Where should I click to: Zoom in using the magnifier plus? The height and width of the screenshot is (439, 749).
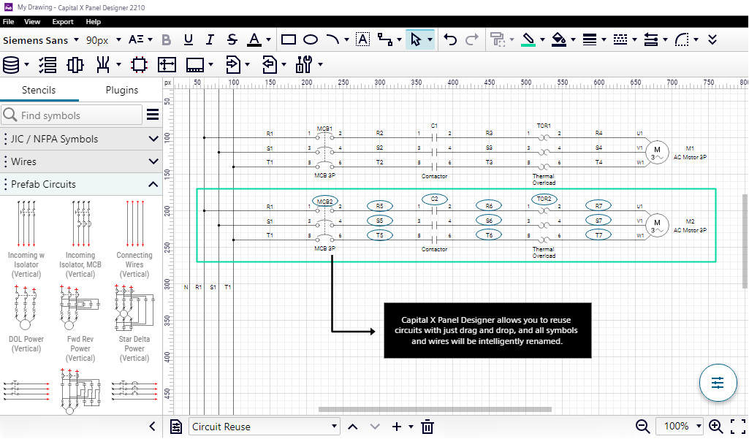[715, 427]
